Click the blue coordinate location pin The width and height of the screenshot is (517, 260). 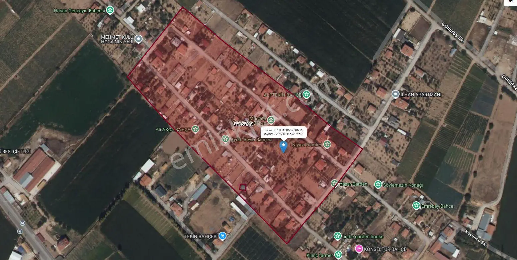(x=283, y=147)
